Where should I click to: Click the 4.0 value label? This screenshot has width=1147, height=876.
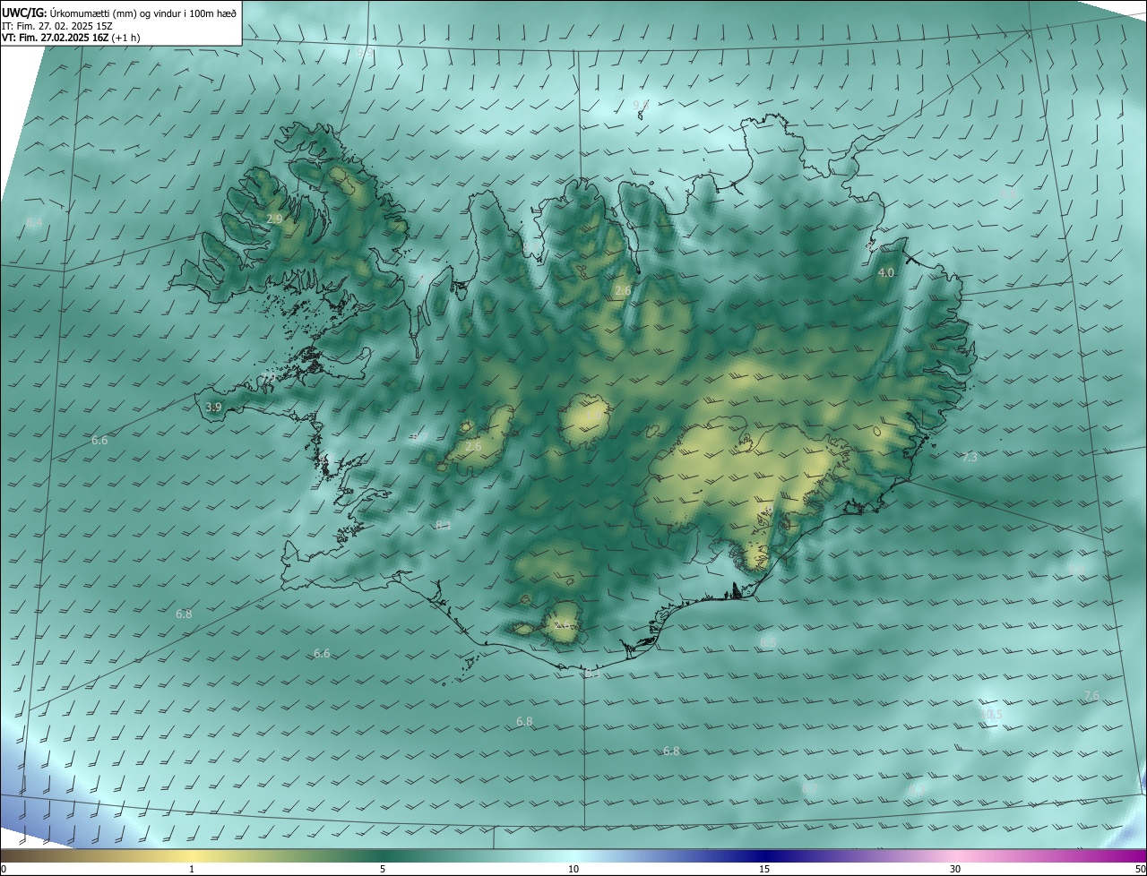click(886, 272)
